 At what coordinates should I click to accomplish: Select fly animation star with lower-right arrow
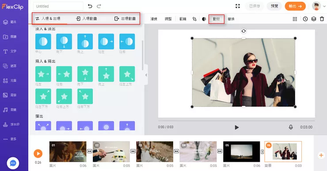point(127,74)
